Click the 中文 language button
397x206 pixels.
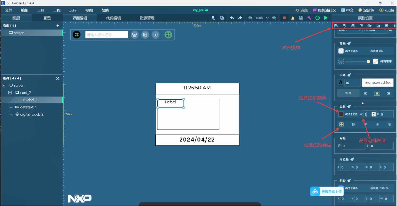(x=347, y=10)
